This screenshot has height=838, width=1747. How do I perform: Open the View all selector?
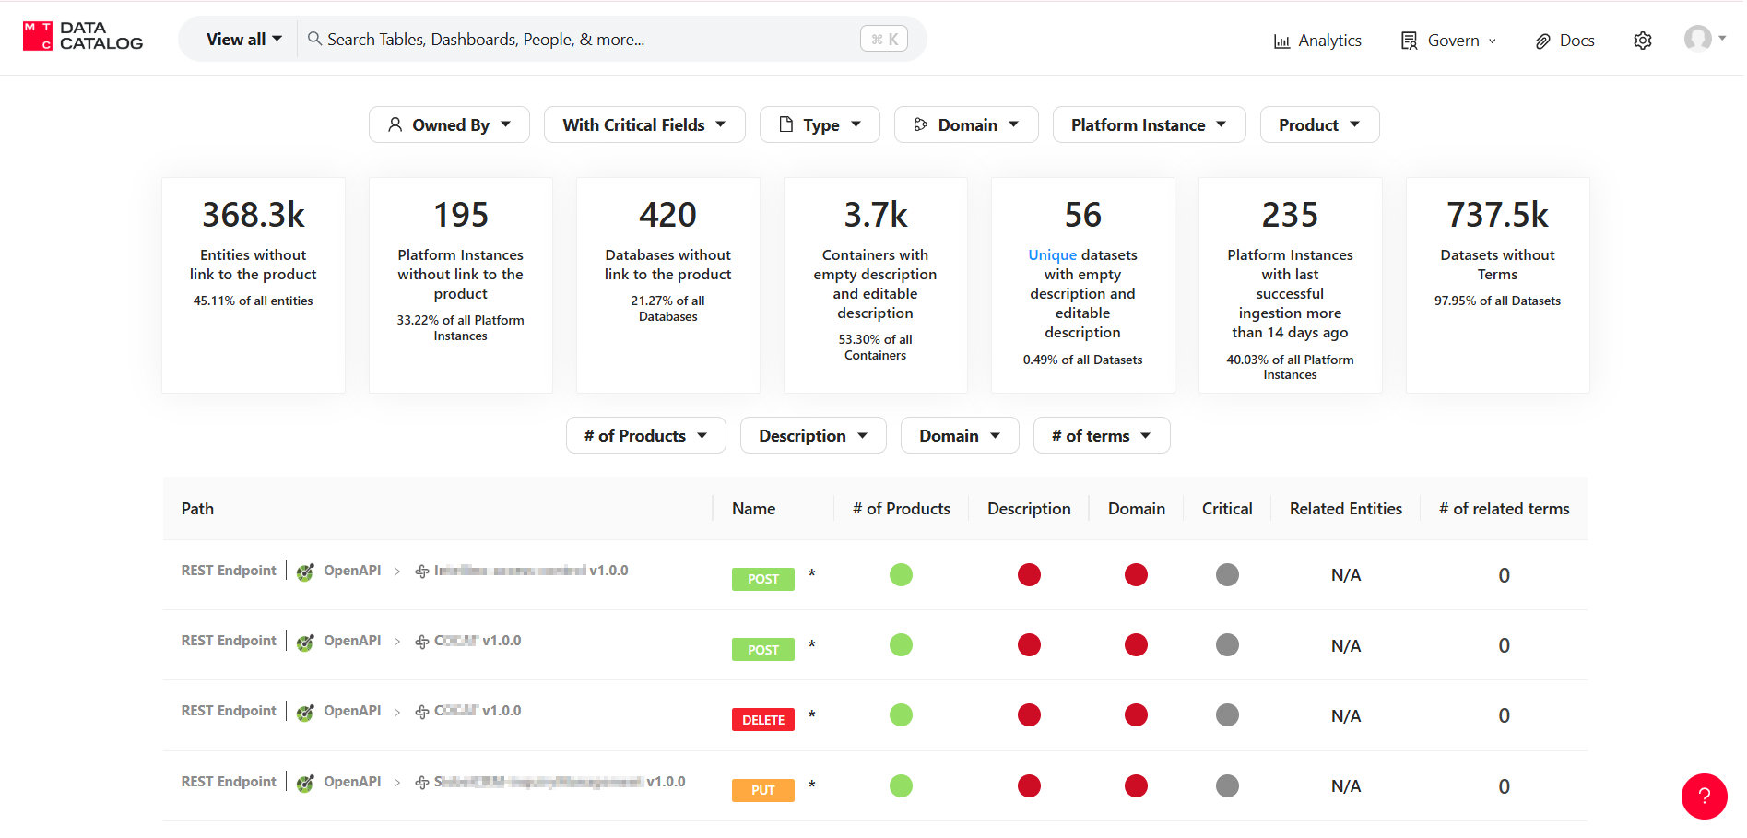243,39
